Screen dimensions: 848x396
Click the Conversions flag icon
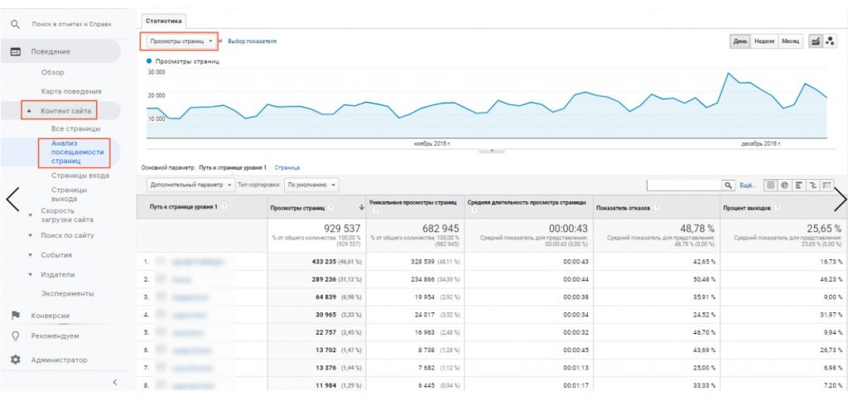pyautogui.click(x=15, y=316)
